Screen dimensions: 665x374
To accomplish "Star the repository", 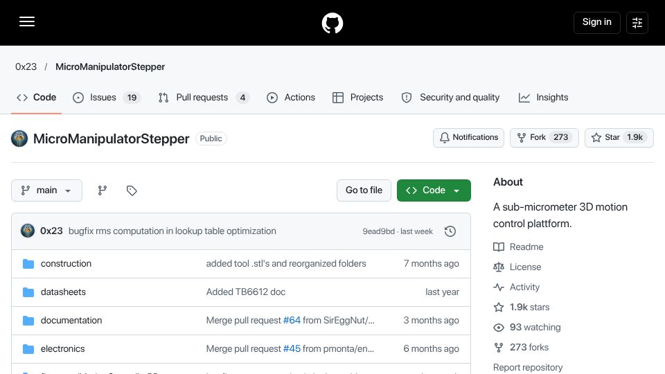I will (619, 137).
